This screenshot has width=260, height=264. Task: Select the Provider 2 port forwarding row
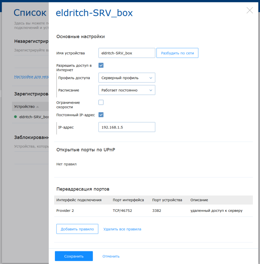[153, 211]
